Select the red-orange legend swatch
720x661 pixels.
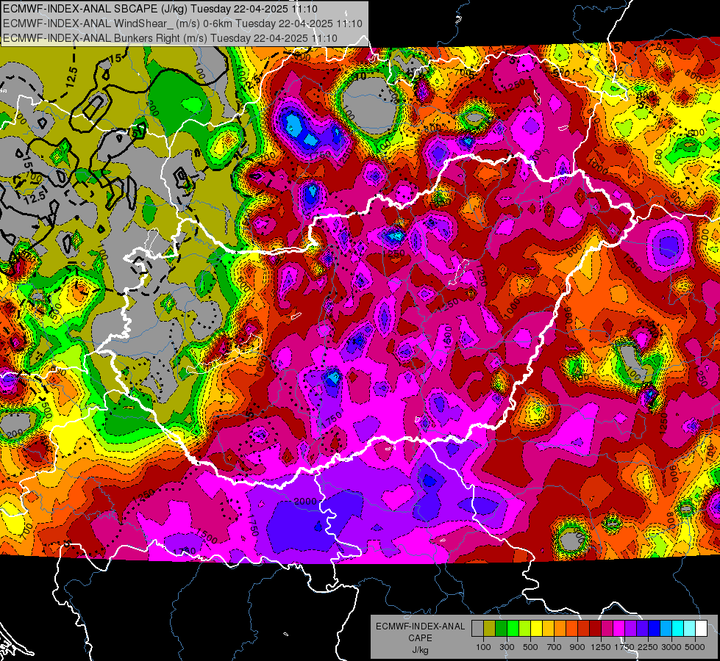click(571, 629)
